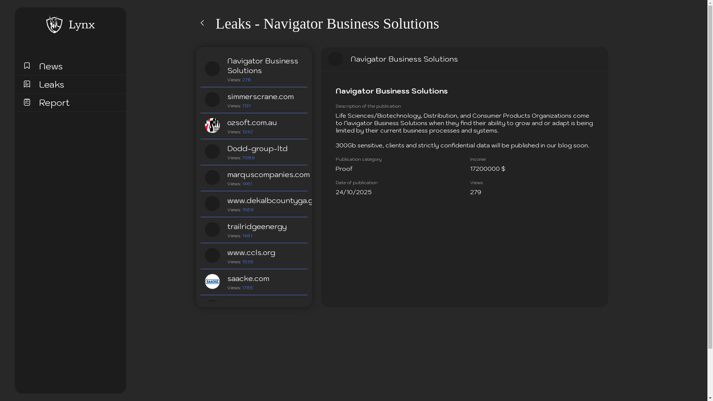Click the Lynx logo icon
Viewport: 713px width, 401px height.
pyautogui.click(x=54, y=25)
